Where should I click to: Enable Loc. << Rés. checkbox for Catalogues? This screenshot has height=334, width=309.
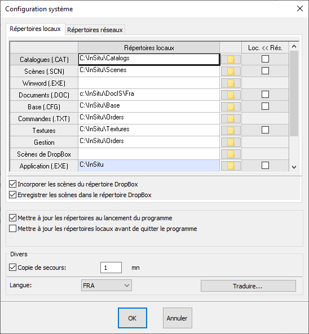pos(265,59)
